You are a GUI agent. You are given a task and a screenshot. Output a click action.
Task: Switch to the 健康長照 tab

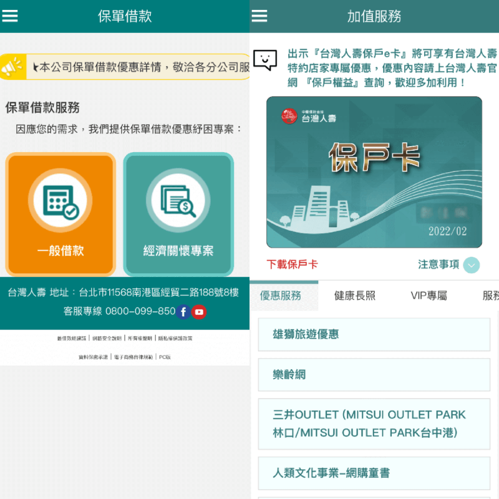coord(354,296)
